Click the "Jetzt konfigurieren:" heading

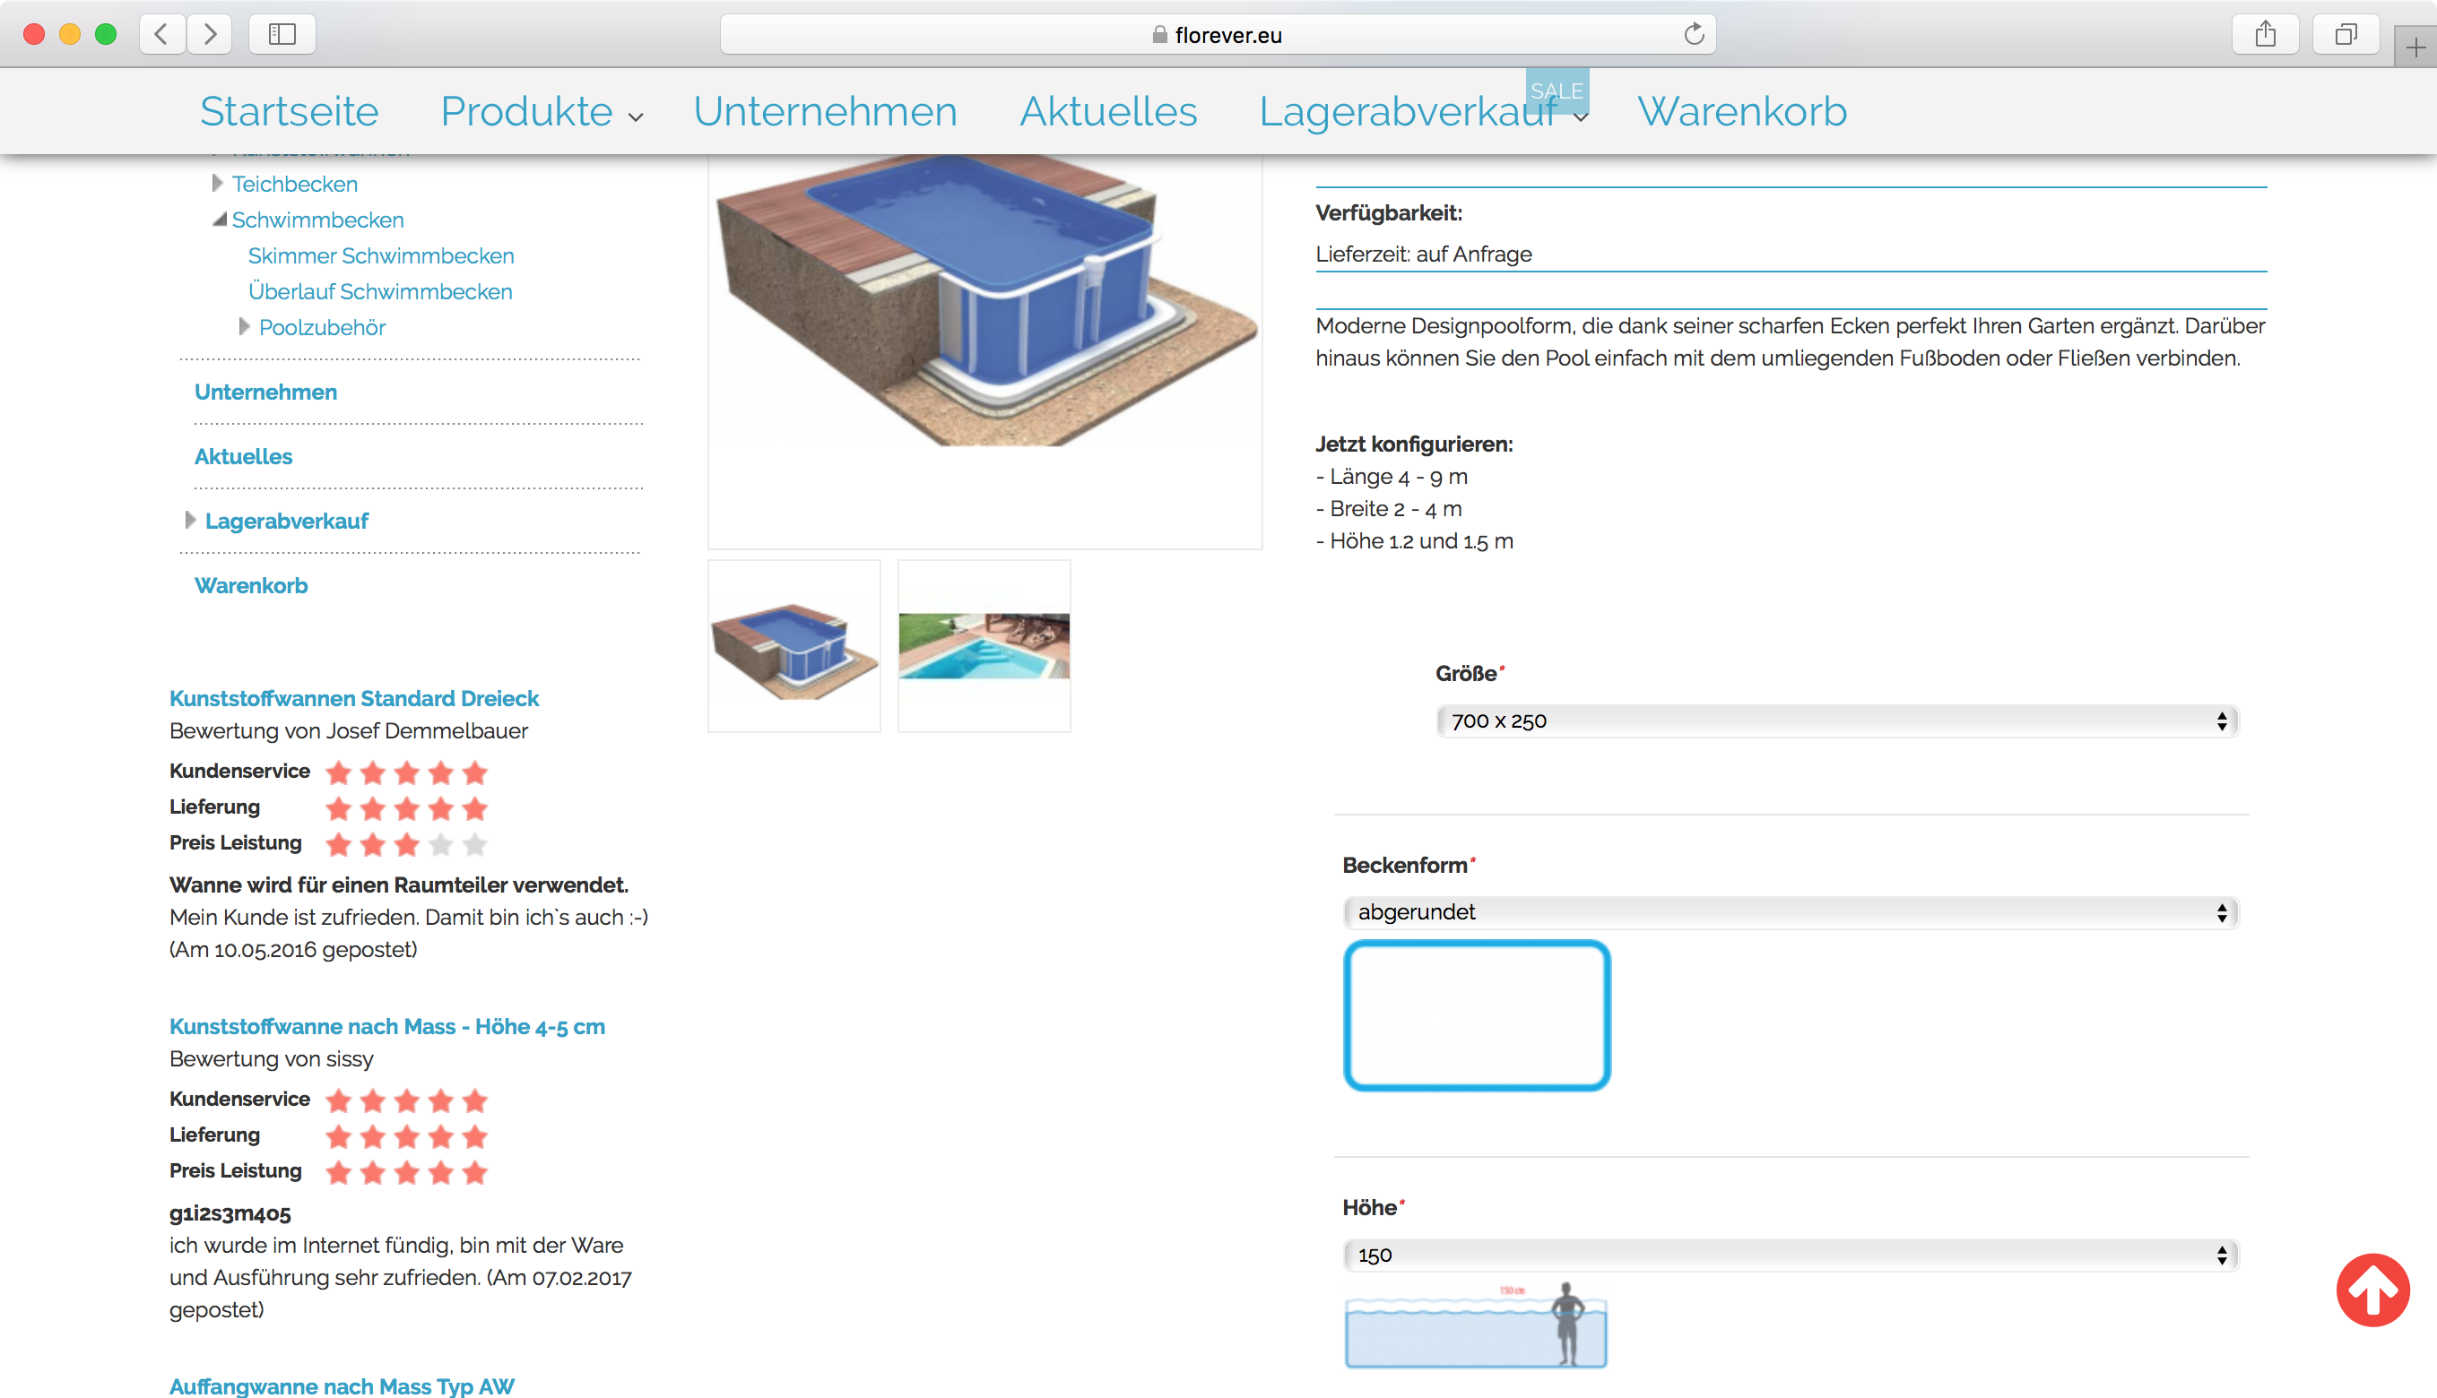(x=1414, y=444)
